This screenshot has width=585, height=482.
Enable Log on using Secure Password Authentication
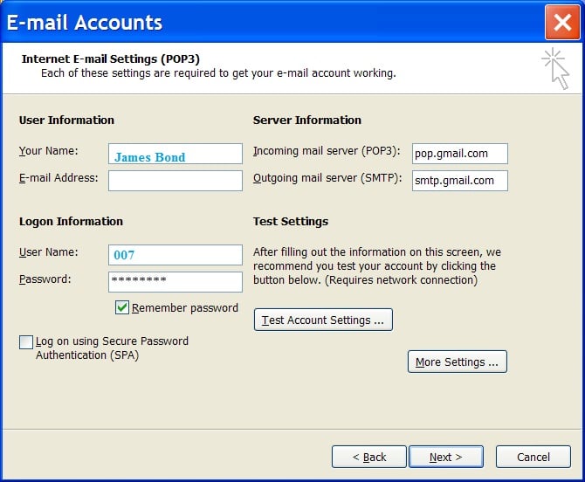pyautogui.click(x=26, y=342)
